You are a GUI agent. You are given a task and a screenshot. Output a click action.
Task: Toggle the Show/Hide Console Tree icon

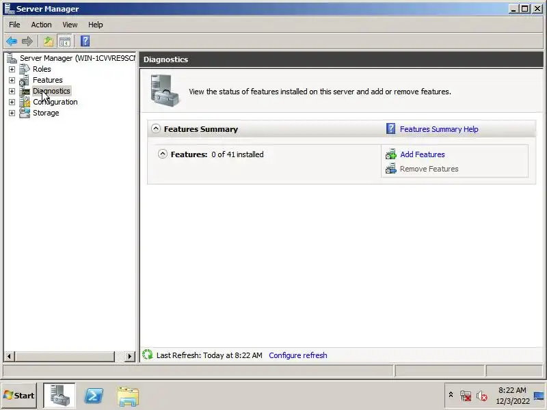point(64,42)
